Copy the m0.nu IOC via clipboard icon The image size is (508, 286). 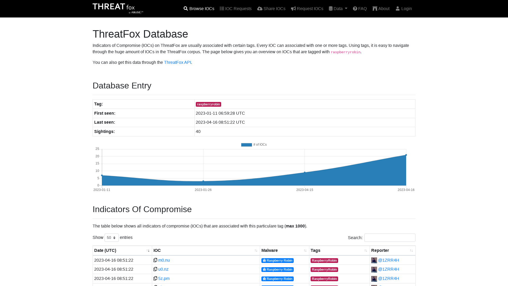(155, 260)
